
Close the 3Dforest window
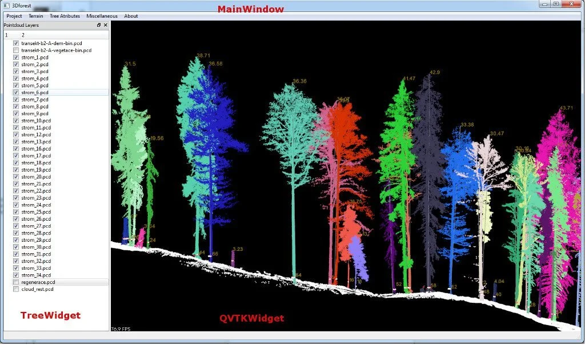(571, 4)
